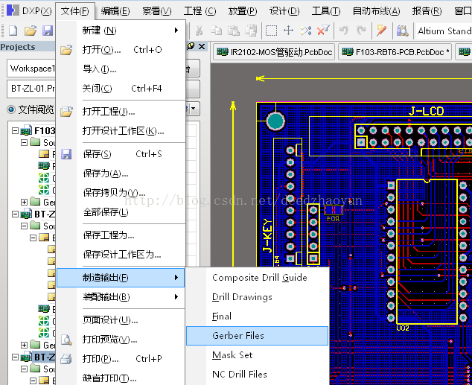Choose Final from the 制造输出 submenu

point(257,316)
